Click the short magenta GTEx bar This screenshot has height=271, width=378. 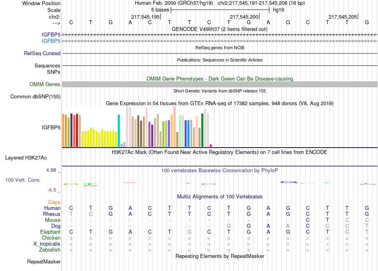[211, 146]
